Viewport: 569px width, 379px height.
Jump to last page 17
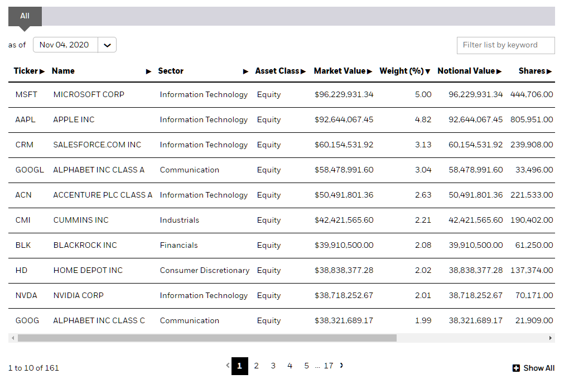(x=329, y=366)
